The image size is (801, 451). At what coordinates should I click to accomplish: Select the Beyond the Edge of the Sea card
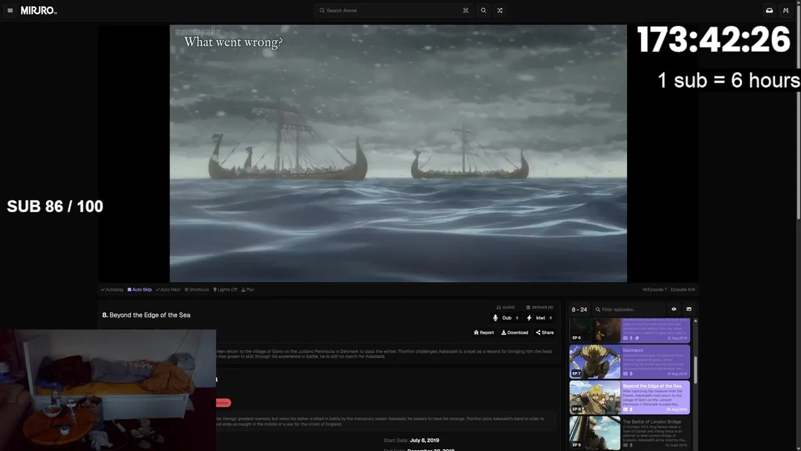coord(630,397)
